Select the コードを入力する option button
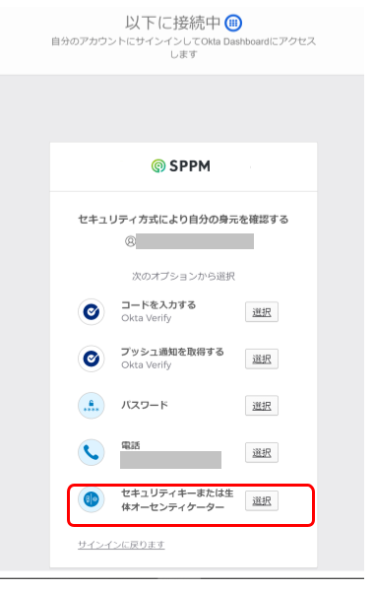This screenshot has height=590, width=374. (x=262, y=312)
